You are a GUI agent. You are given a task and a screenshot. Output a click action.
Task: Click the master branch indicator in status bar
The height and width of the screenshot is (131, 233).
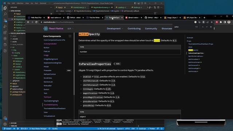click(x=8, y=128)
